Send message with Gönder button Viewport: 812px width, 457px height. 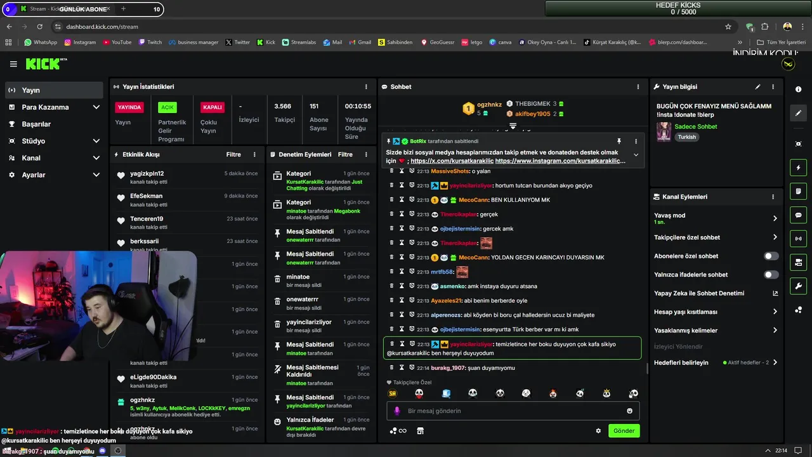coord(624,431)
